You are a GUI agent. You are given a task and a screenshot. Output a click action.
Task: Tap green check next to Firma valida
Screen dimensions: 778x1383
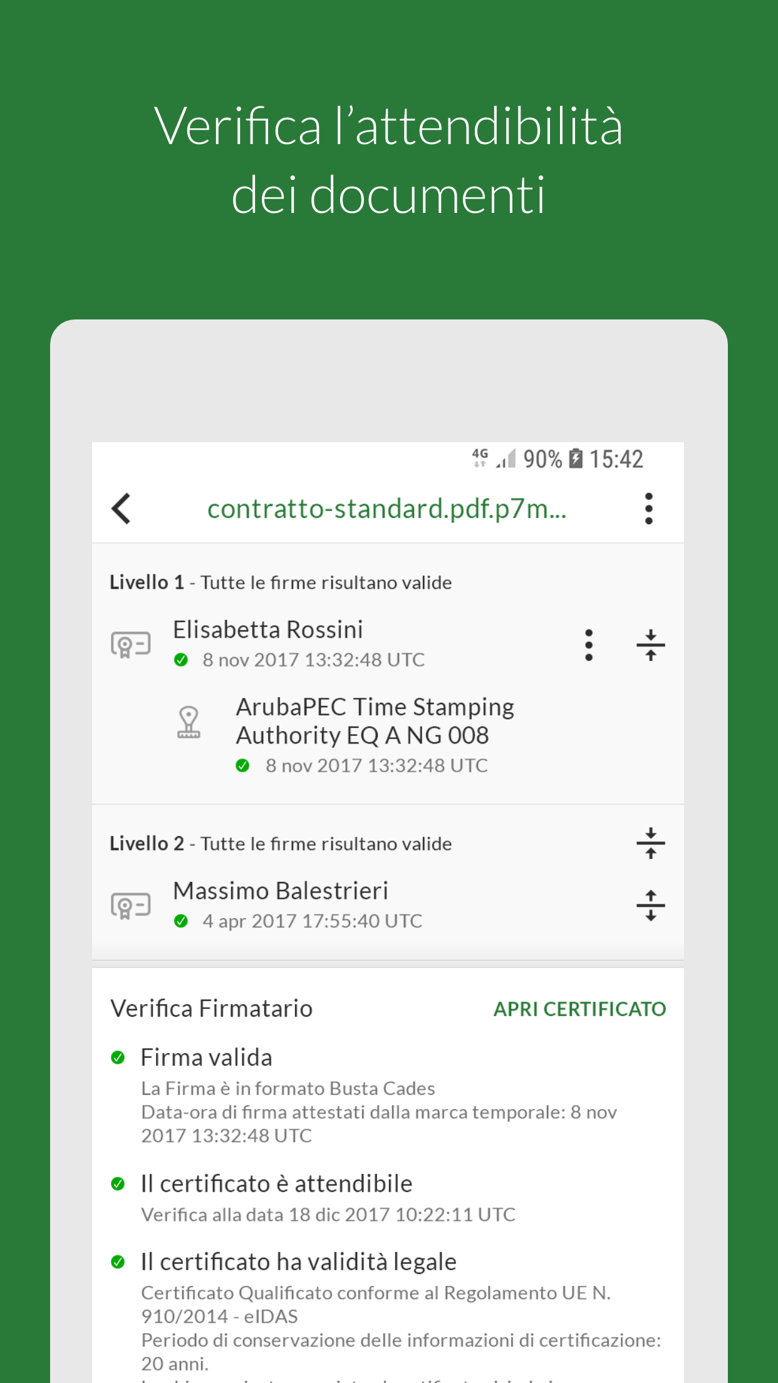click(118, 1058)
